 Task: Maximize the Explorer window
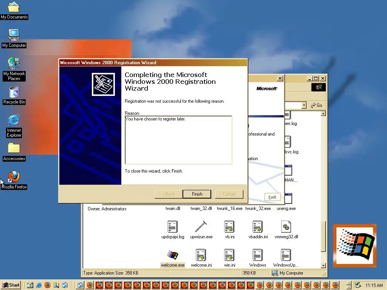point(316,79)
